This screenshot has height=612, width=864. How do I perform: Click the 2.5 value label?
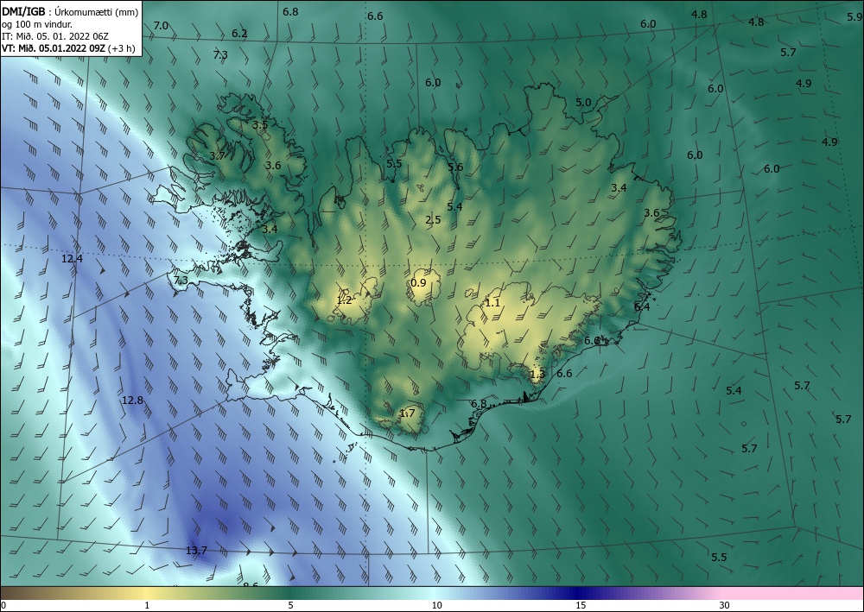click(433, 219)
